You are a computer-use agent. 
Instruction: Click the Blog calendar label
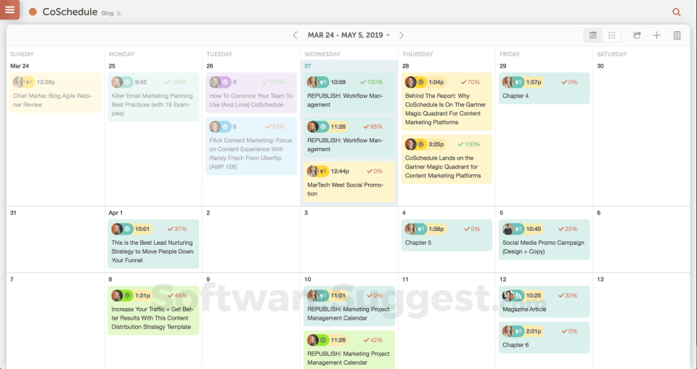point(107,14)
